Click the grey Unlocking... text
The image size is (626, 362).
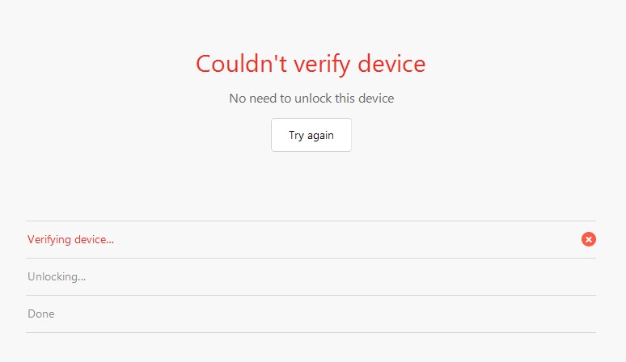(x=57, y=276)
